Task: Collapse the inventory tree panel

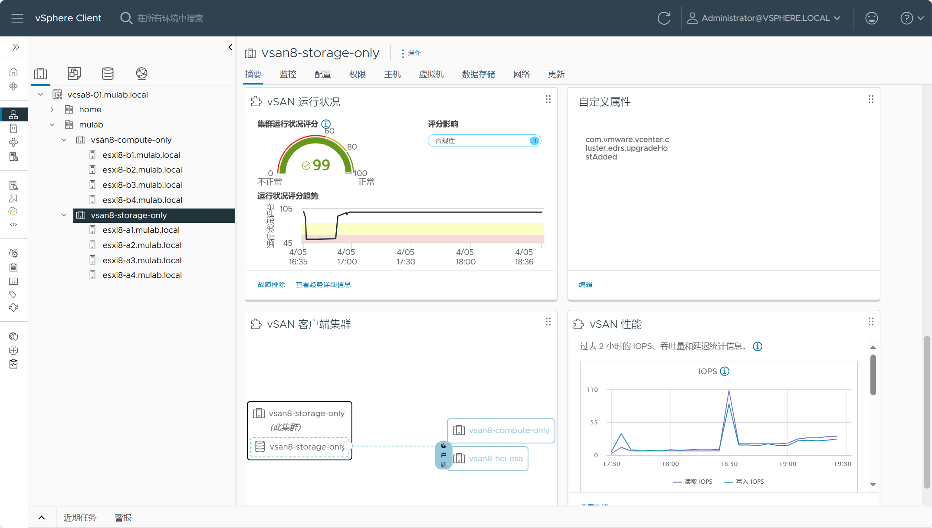Action: pyautogui.click(x=230, y=47)
